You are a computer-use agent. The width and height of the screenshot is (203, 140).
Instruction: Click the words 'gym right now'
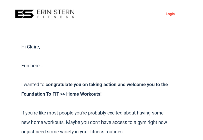[x=152, y=123]
